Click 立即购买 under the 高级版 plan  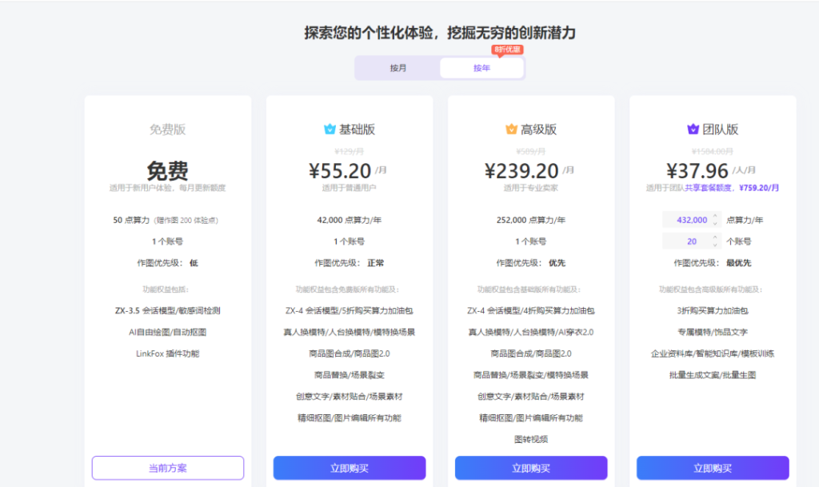pyautogui.click(x=531, y=468)
